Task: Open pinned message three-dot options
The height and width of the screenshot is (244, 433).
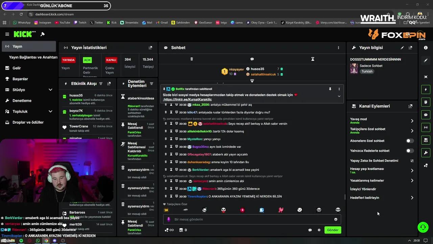Action: point(339,89)
